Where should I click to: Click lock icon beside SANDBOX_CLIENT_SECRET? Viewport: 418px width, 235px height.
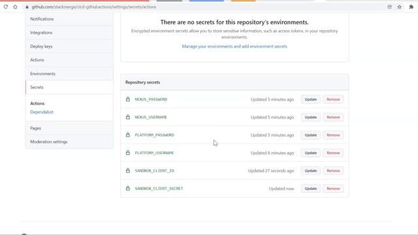128,189
